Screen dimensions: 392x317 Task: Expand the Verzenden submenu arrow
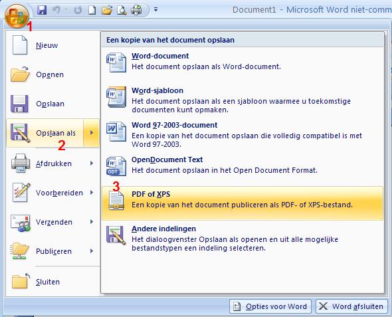click(92, 222)
